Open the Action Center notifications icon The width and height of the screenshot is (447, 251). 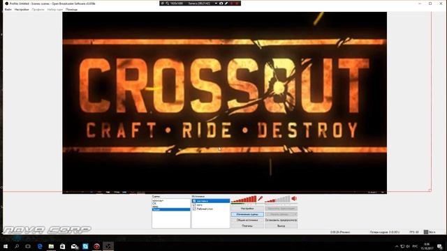pyautogui.click(x=440, y=246)
